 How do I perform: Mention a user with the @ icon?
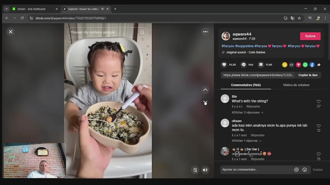point(296,170)
